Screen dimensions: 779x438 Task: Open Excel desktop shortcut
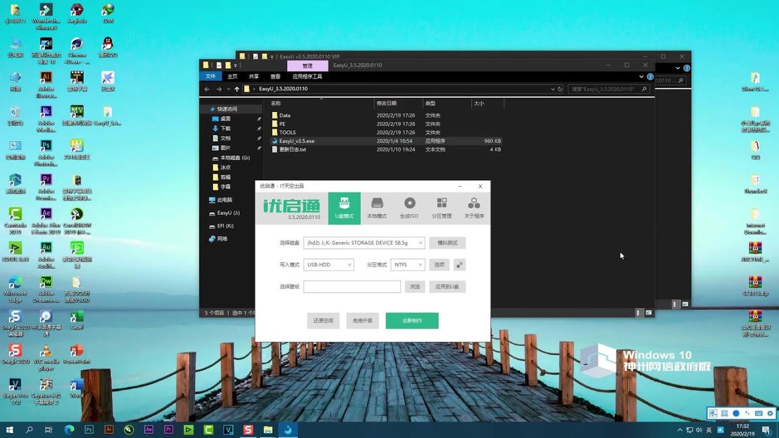[x=77, y=320]
